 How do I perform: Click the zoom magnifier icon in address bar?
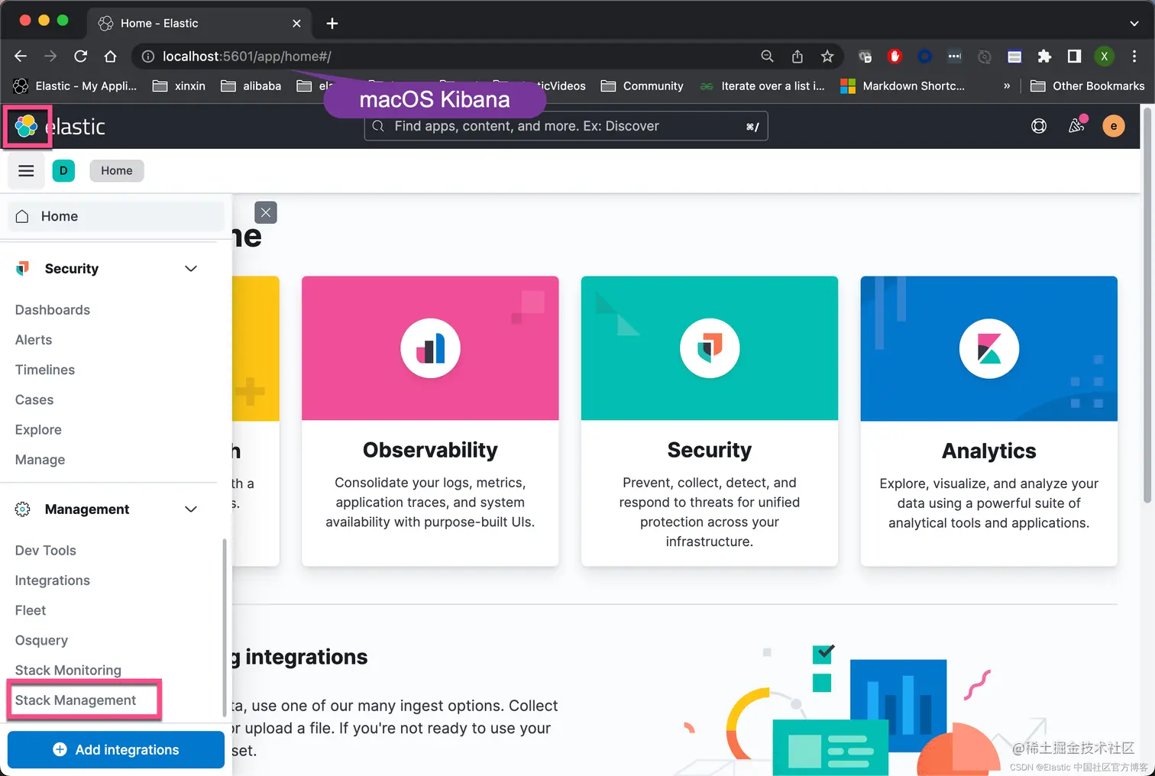pos(768,56)
